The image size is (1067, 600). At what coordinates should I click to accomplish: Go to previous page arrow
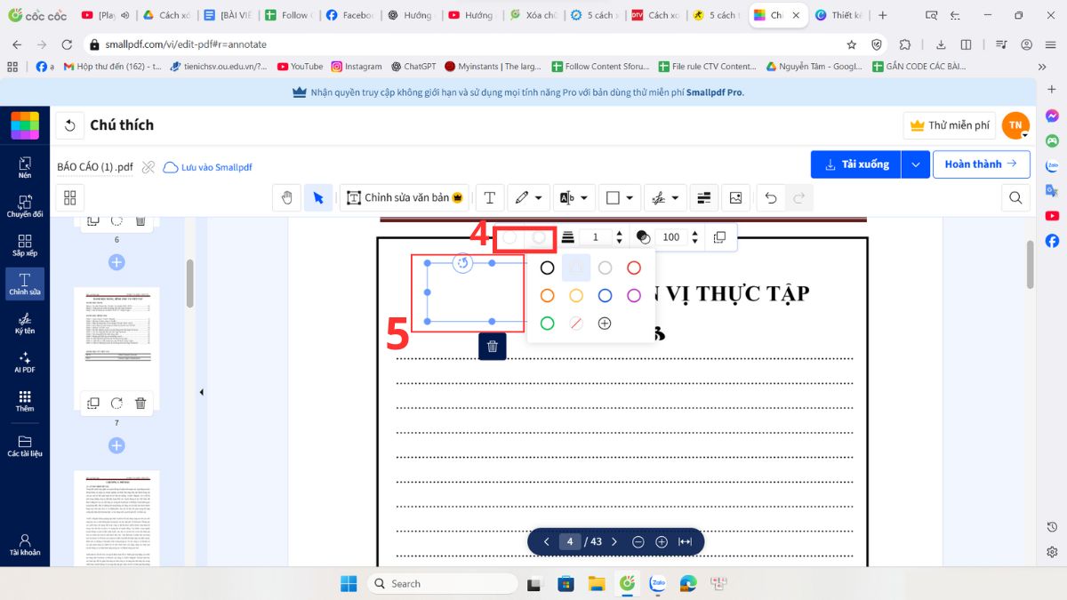click(x=546, y=541)
